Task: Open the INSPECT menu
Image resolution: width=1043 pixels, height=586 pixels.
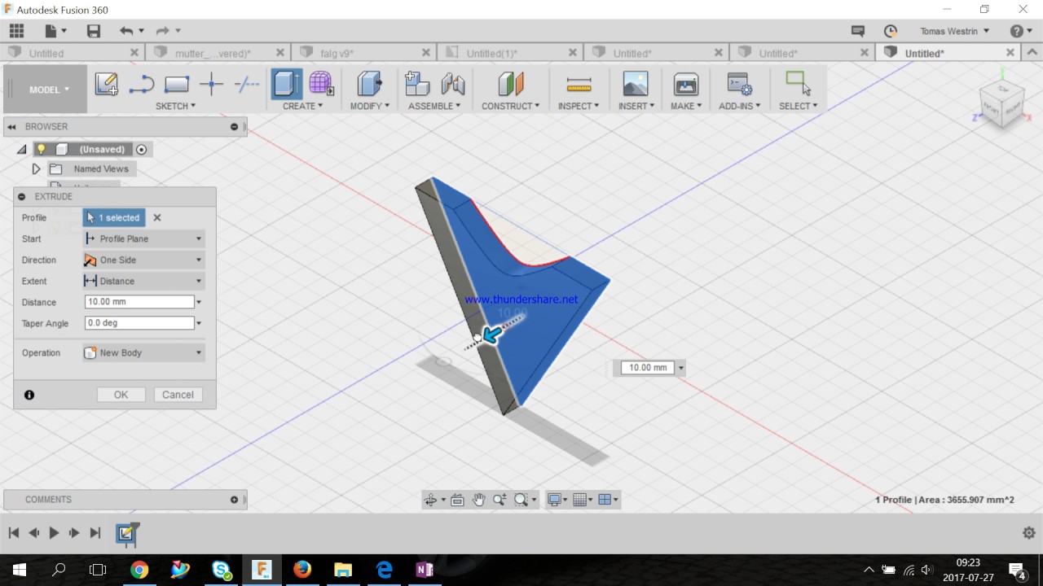Action: [579, 106]
